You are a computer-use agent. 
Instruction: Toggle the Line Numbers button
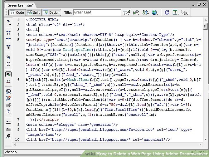coord(8,75)
